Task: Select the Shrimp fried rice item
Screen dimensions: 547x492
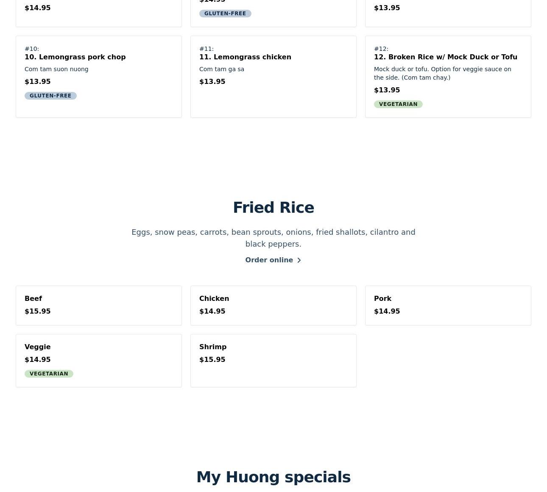Action: 273,361
